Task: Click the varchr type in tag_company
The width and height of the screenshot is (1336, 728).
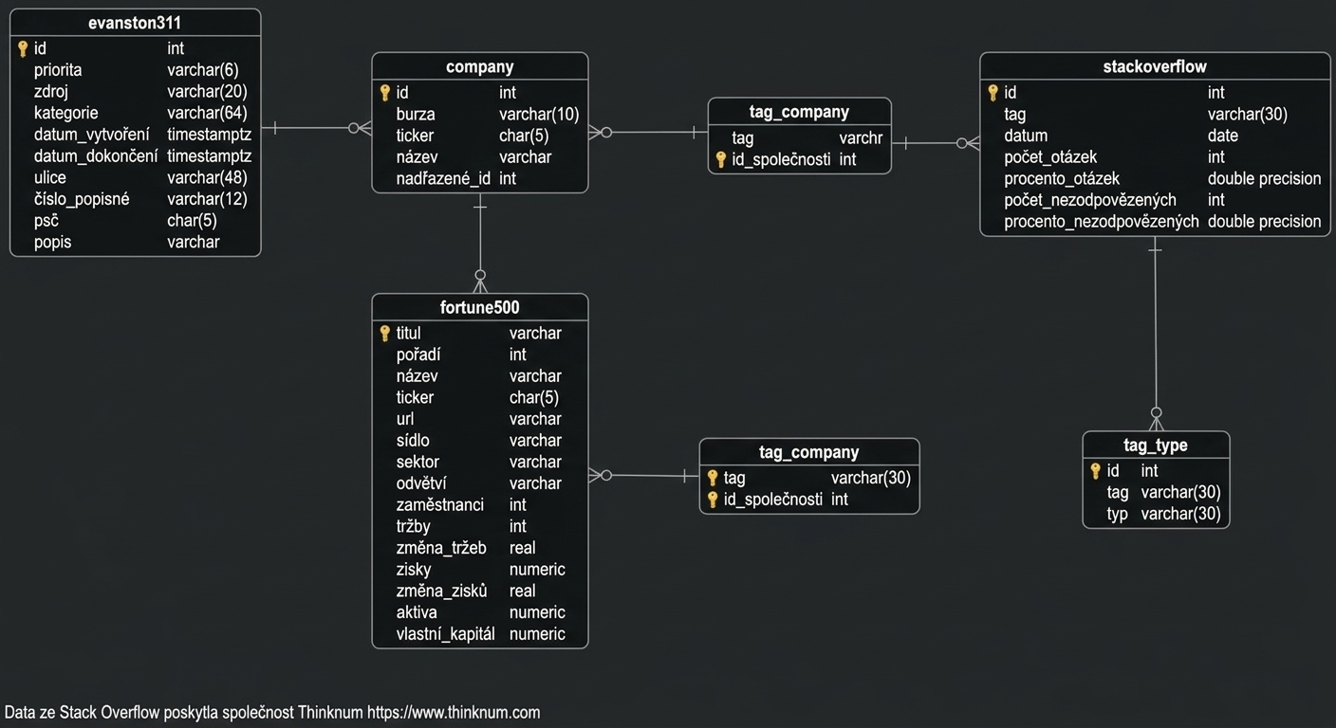Action: coord(861,138)
